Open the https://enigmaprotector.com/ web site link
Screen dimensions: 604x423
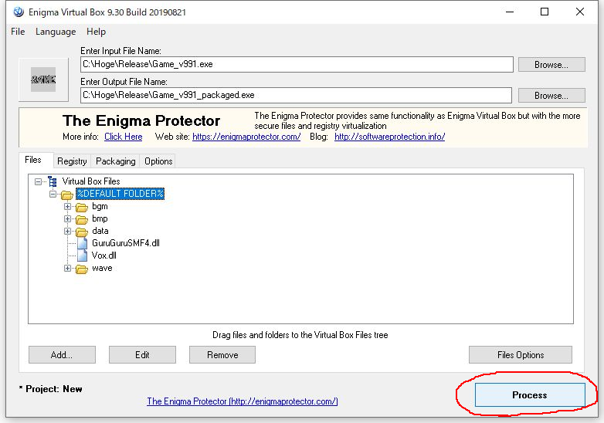tap(246, 137)
